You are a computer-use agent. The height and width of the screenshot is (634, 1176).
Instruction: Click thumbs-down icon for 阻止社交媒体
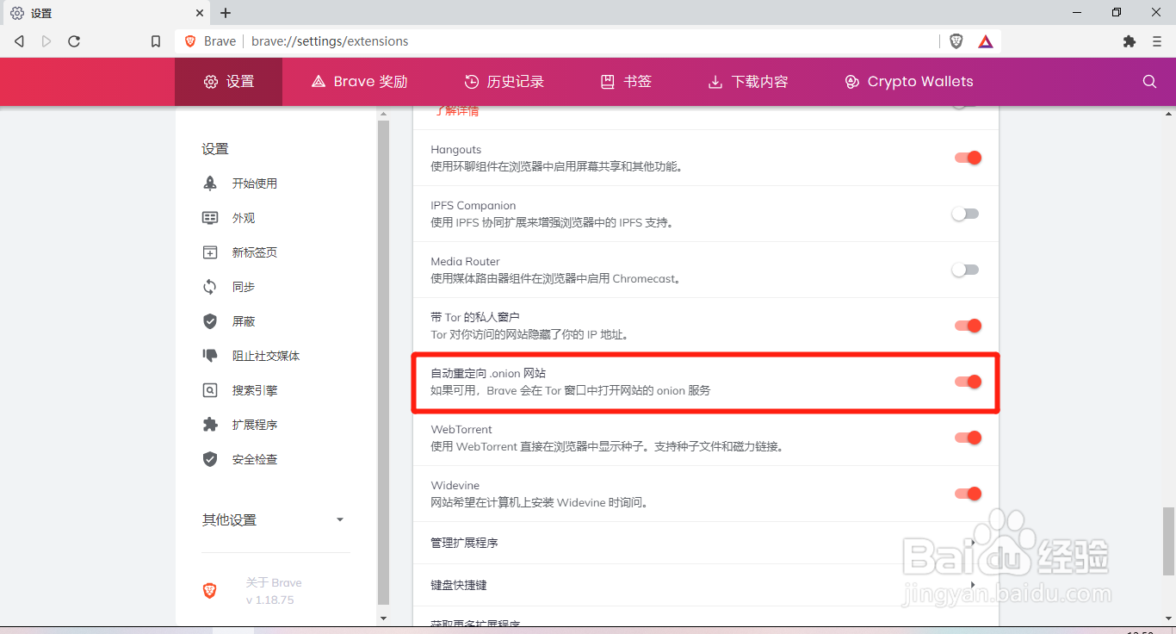pyautogui.click(x=210, y=356)
